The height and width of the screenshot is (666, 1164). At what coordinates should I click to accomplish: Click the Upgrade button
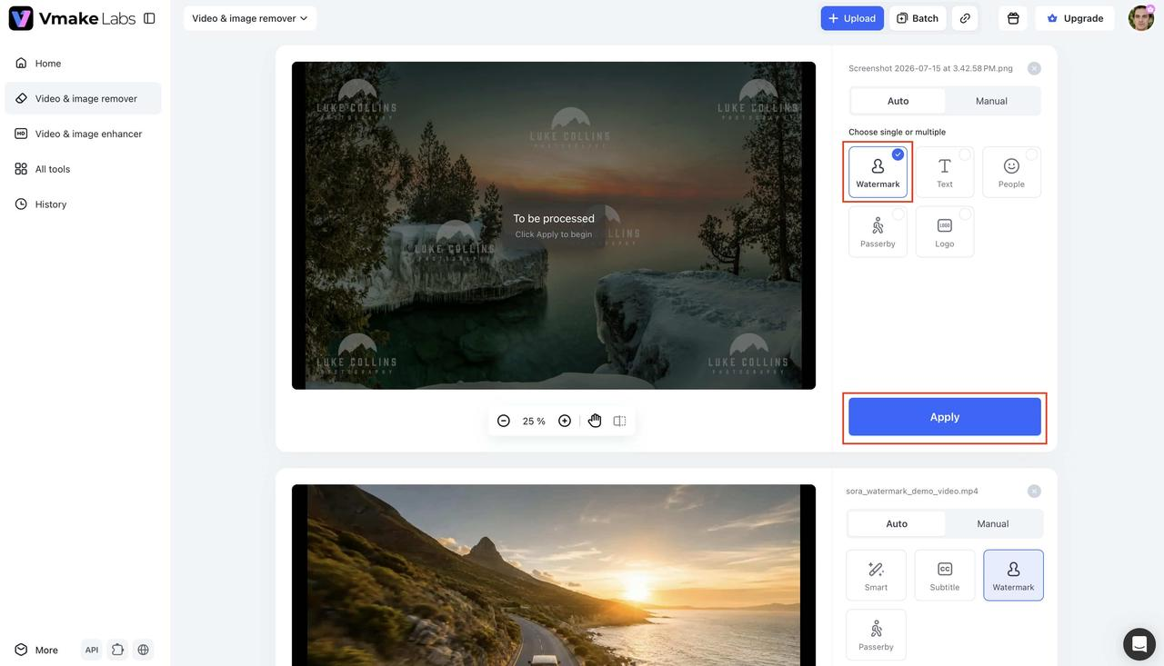click(1075, 18)
